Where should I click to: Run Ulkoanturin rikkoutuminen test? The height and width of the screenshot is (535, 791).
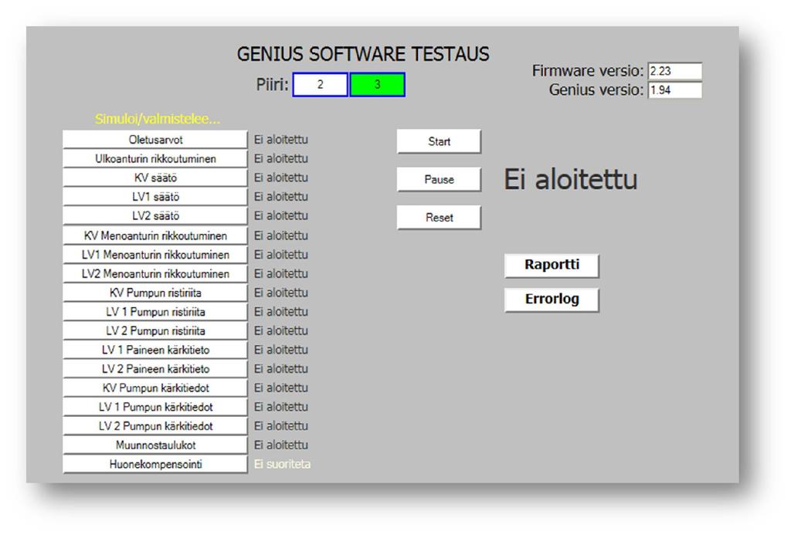coord(155,159)
